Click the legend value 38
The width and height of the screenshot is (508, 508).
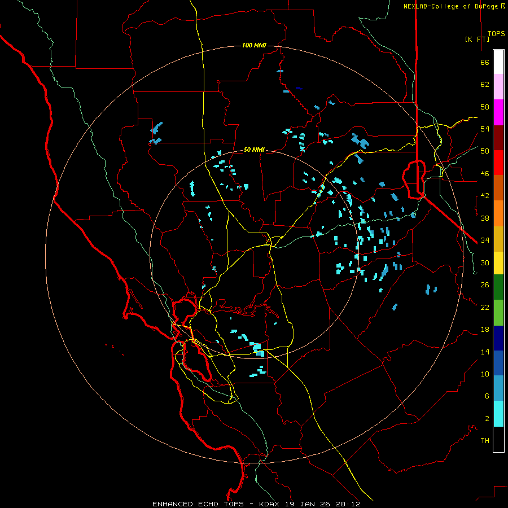pyautogui.click(x=485, y=218)
